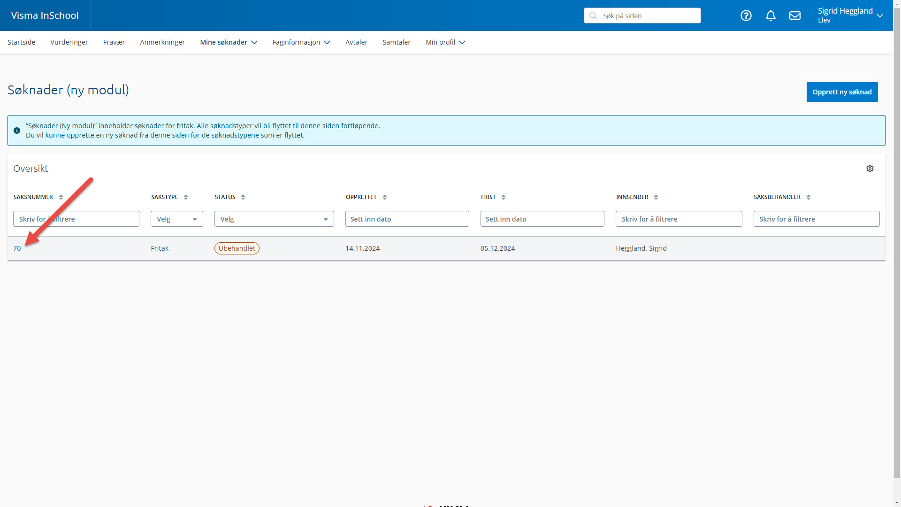
Task: Go to Fravær tab
Action: click(114, 42)
